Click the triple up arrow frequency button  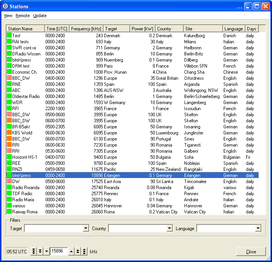pos(84,251)
